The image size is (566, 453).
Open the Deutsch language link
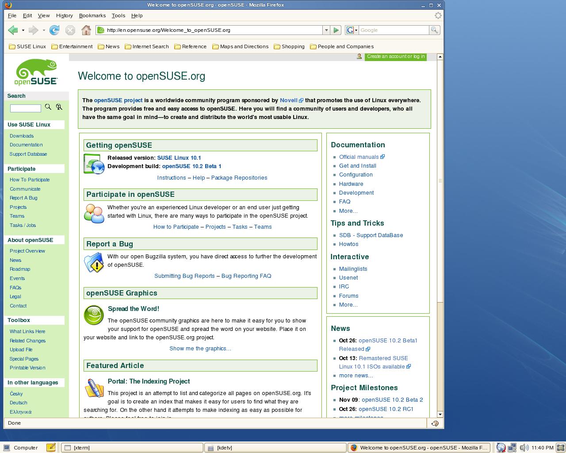click(19, 403)
